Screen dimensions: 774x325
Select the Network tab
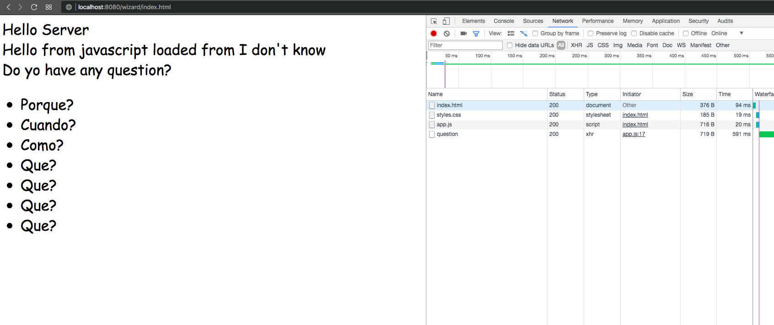click(563, 21)
